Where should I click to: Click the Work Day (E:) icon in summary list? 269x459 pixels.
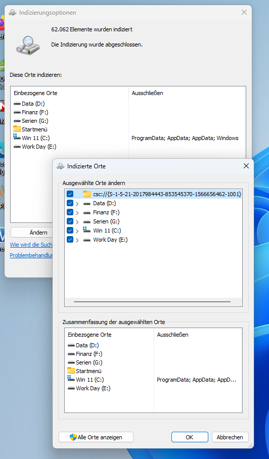click(71, 388)
